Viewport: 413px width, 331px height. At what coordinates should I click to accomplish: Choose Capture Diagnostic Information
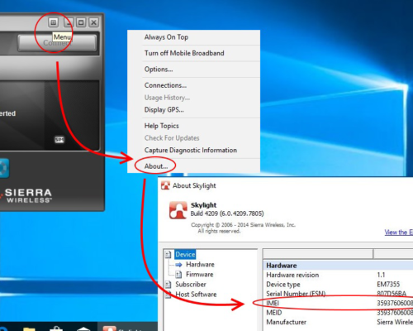pos(191,150)
